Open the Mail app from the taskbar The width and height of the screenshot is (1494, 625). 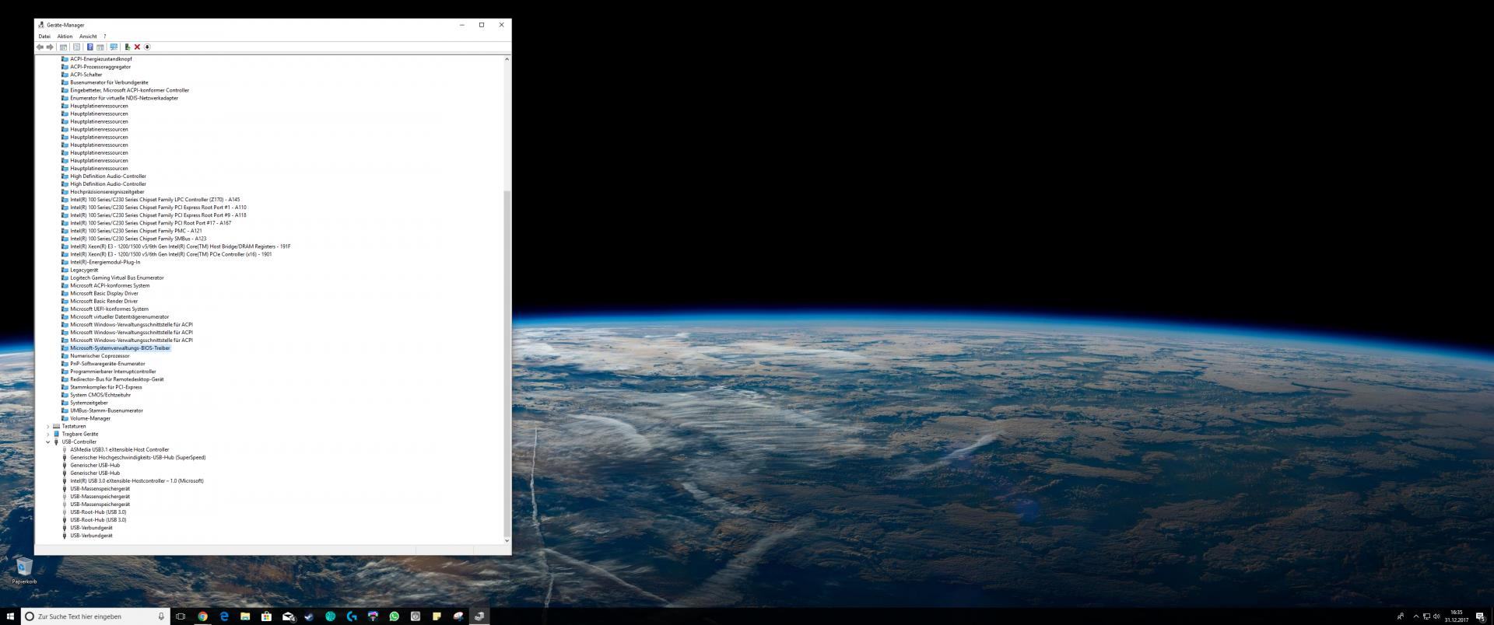288,616
